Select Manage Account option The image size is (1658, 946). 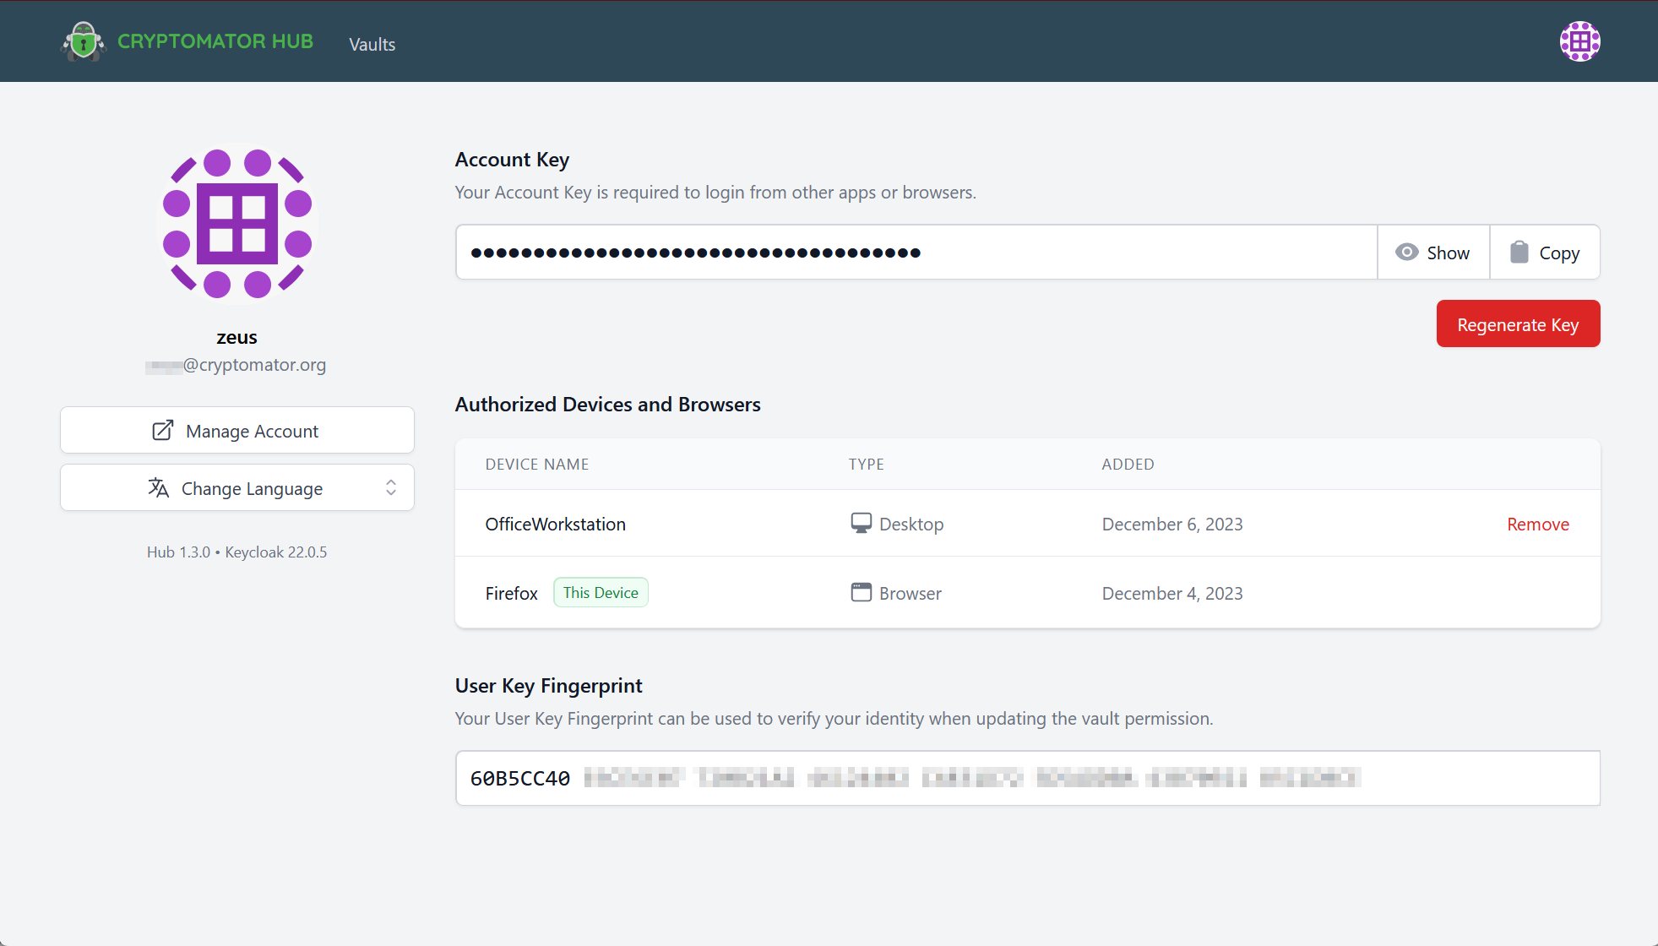(x=235, y=430)
